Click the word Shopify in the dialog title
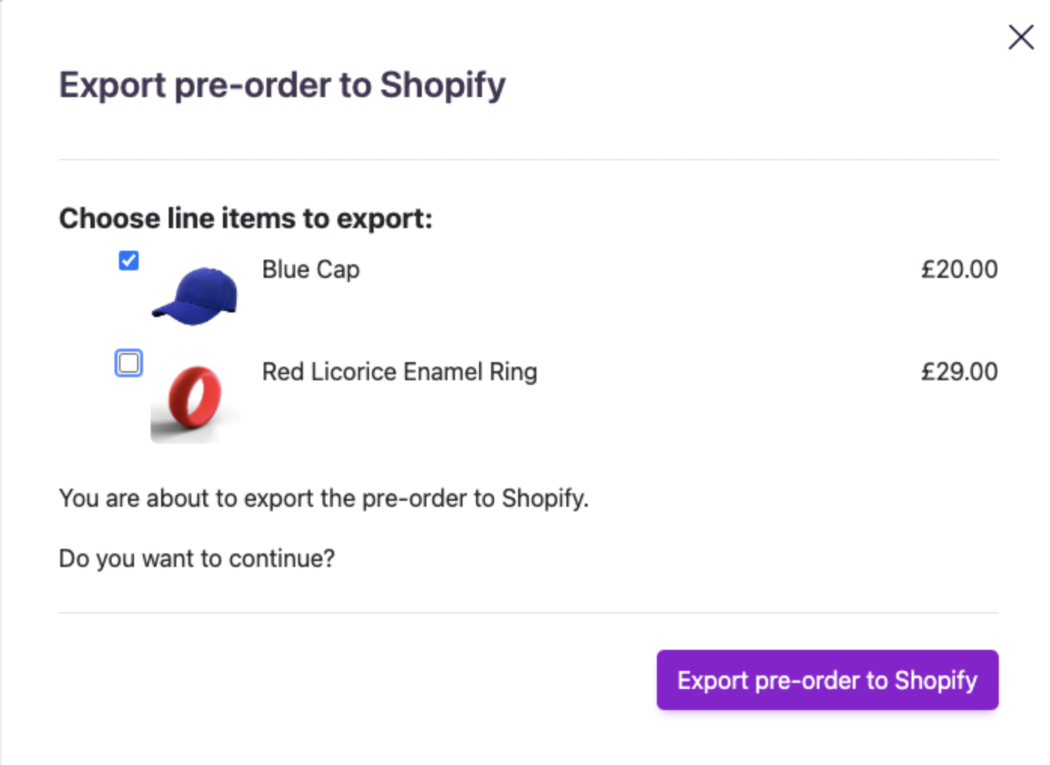Image resolution: width=1050 pixels, height=765 pixels. pos(442,85)
